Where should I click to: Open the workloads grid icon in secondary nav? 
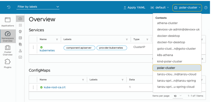(20, 25)
